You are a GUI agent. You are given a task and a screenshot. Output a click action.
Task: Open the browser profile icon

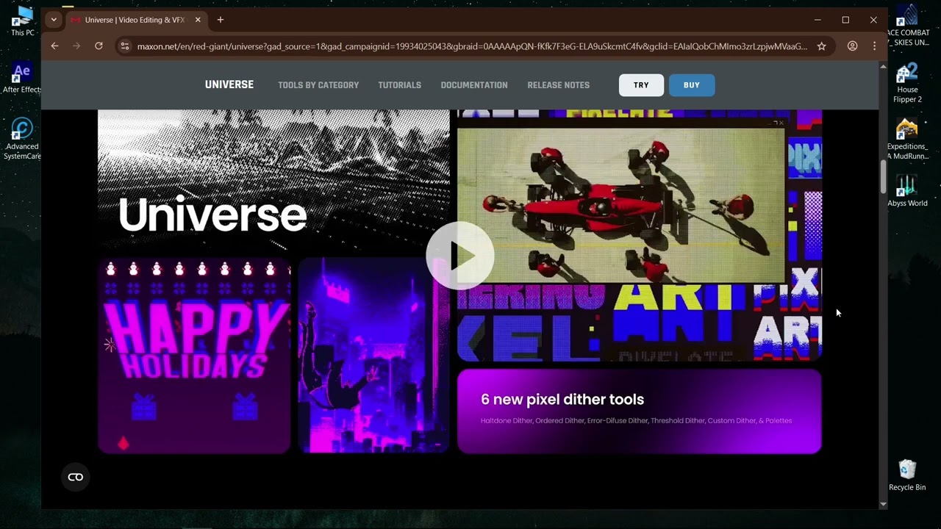[x=852, y=46]
